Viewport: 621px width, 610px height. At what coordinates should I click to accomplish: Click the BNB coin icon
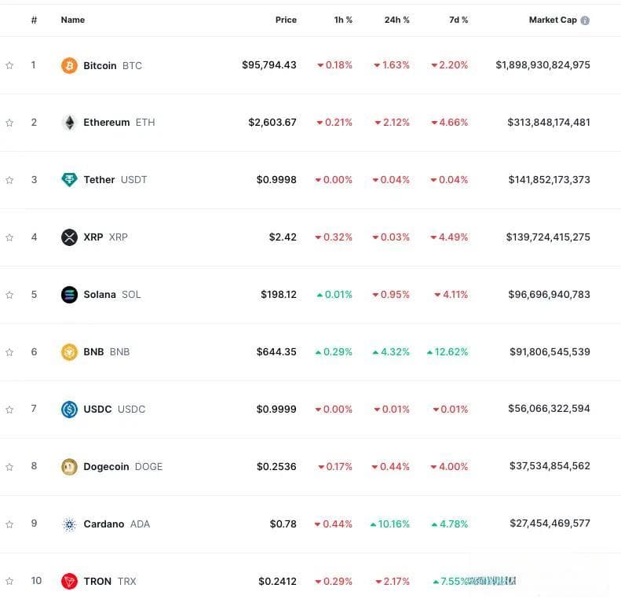69,352
